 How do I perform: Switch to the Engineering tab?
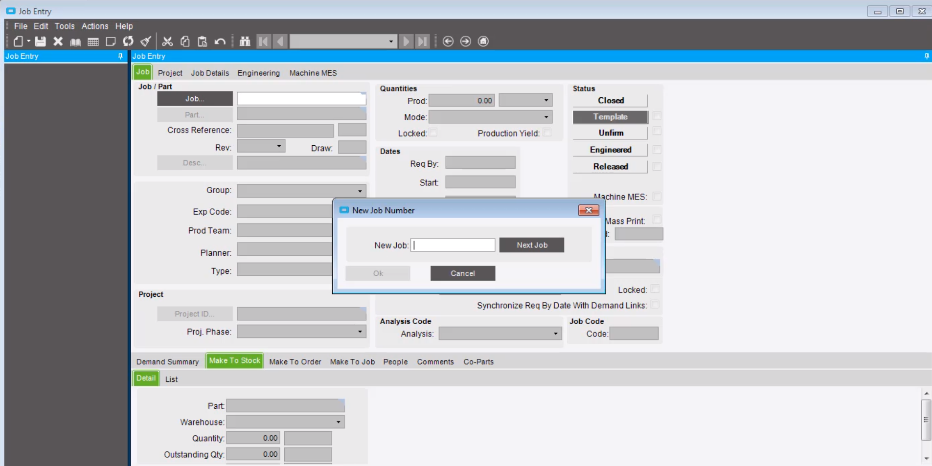(258, 73)
